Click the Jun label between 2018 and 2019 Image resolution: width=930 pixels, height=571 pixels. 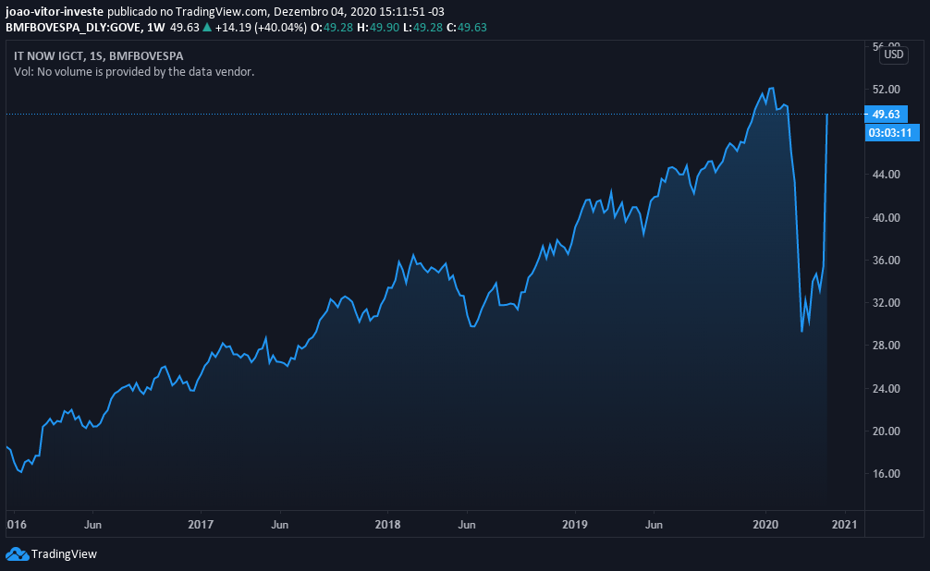(x=467, y=525)
